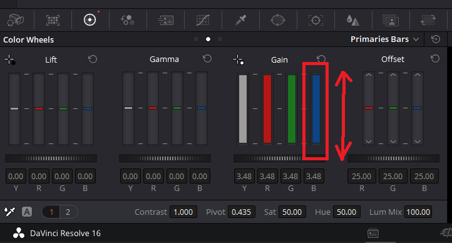Reset the Lift controls
This screenshot has height=243, width=452.
pyautogui.click(x=93, y=59)
